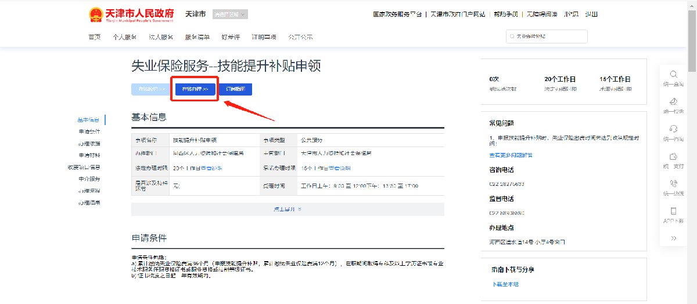Open the 个人服务 menu item
Screen dimensions: 697x304
pyautogui.click(x=124, y=37)
